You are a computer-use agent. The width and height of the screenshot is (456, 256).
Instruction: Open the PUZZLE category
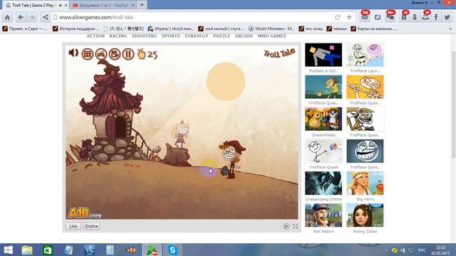tap(222, 36)
